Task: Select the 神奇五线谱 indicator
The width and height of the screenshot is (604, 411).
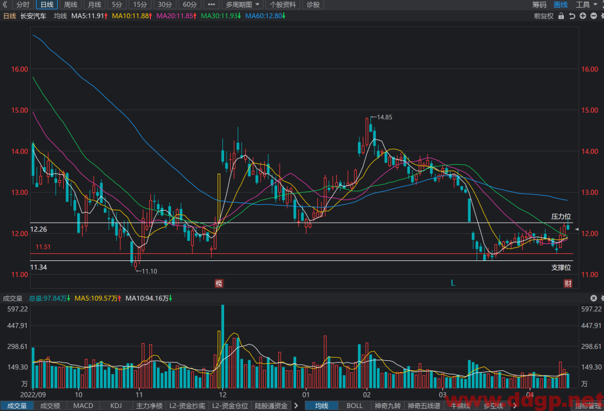Action: coord(424,406)
